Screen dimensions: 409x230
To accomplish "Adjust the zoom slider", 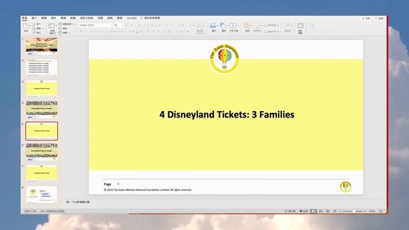I will [353, 211].
